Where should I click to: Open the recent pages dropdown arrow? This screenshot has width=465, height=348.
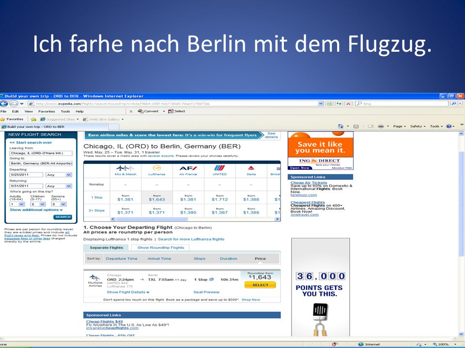(x=22, y=104)
